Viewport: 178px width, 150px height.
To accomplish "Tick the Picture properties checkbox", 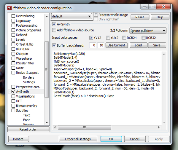I will (x=13, y=30).
